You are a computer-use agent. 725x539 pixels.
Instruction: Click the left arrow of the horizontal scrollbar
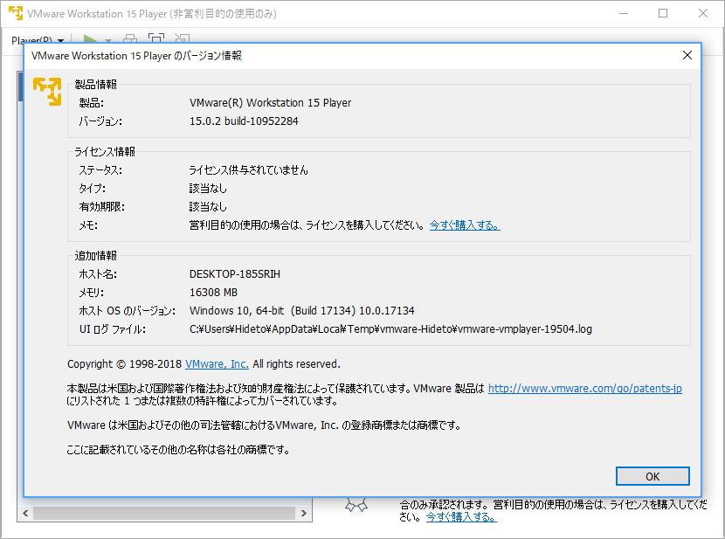pyautogui.click(x=25, y=513)
